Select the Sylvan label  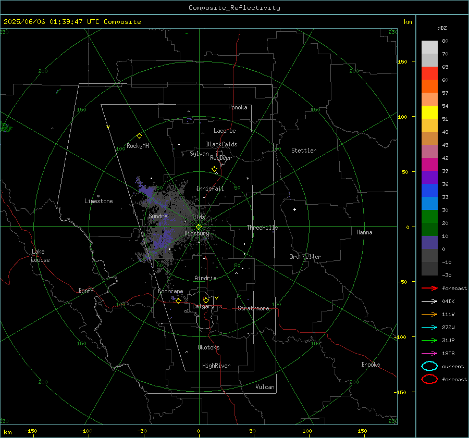pyautogui.click(x=199, y=154)
